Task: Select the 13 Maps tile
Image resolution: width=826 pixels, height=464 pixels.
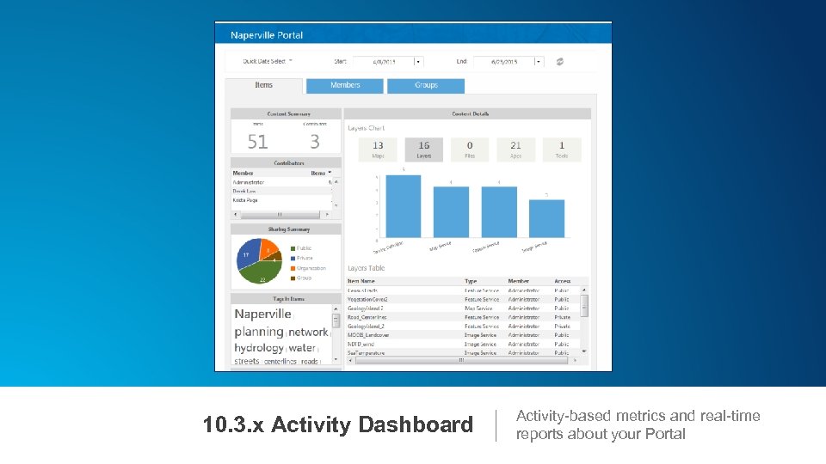Action: 378,150
